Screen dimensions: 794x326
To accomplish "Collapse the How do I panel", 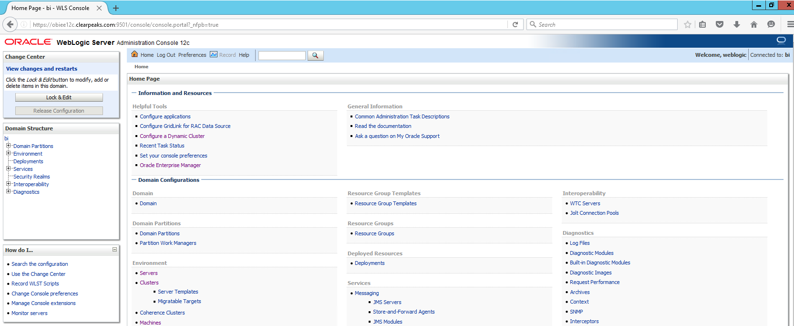I will pyautogui.click(x=114, y=250).
